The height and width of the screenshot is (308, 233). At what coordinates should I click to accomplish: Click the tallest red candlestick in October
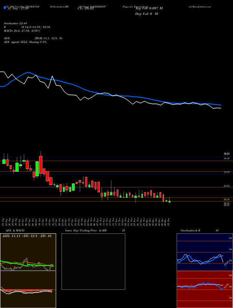coord(41,165)
